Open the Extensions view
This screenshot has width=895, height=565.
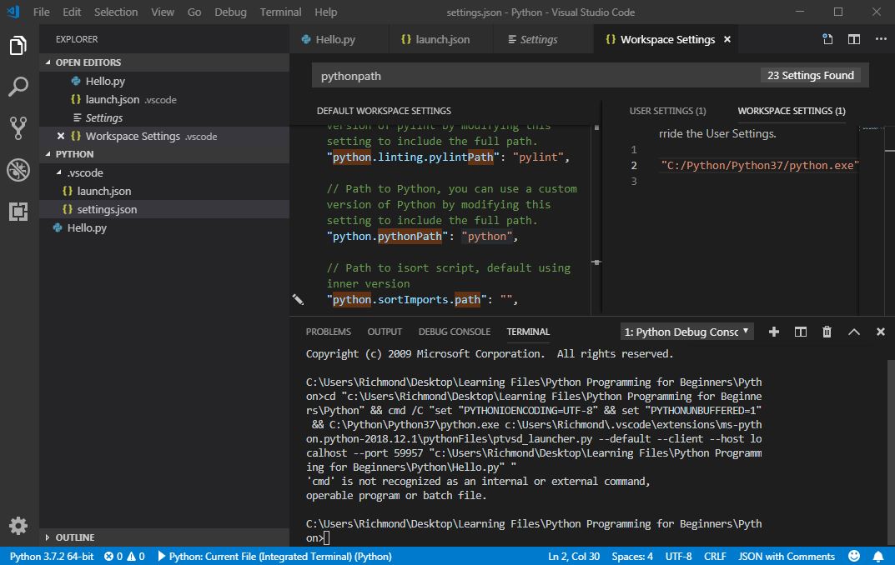[18, 212]
